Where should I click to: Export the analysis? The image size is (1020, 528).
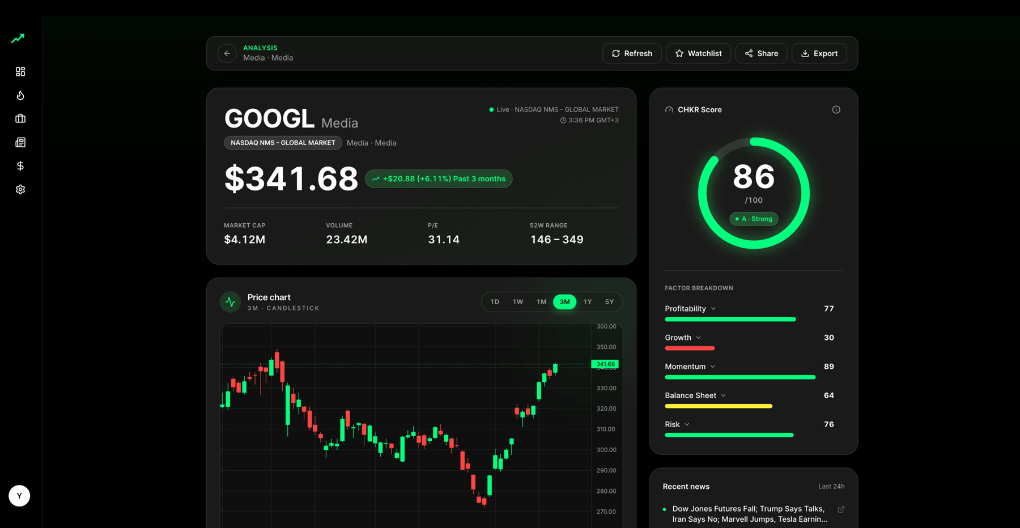pyautogui.click(x=819, y=53)
